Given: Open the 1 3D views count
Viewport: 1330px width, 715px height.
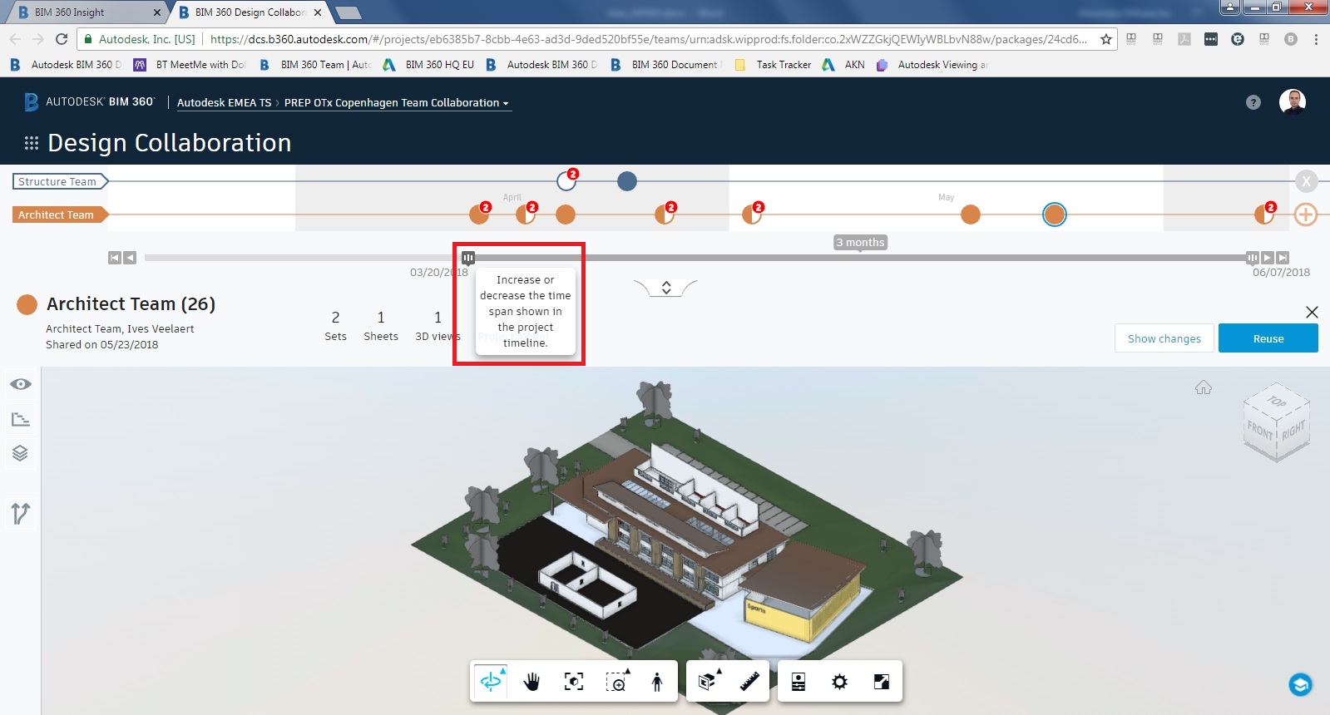Looking at the screenshot, I should (x=438, y=325).
